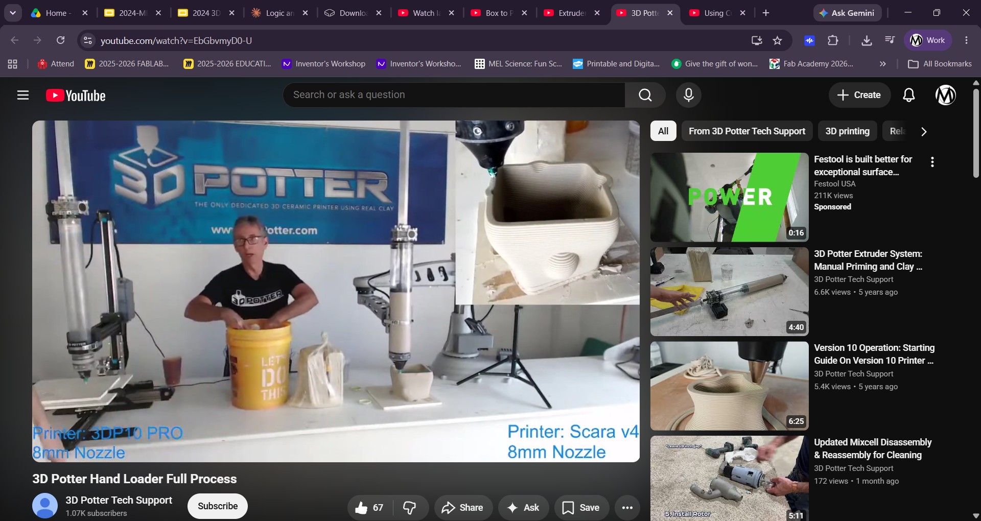981x521 pixels.
Task: Go to the YouTube home logo
Action: pyautogui.click(x=76, y=96)
